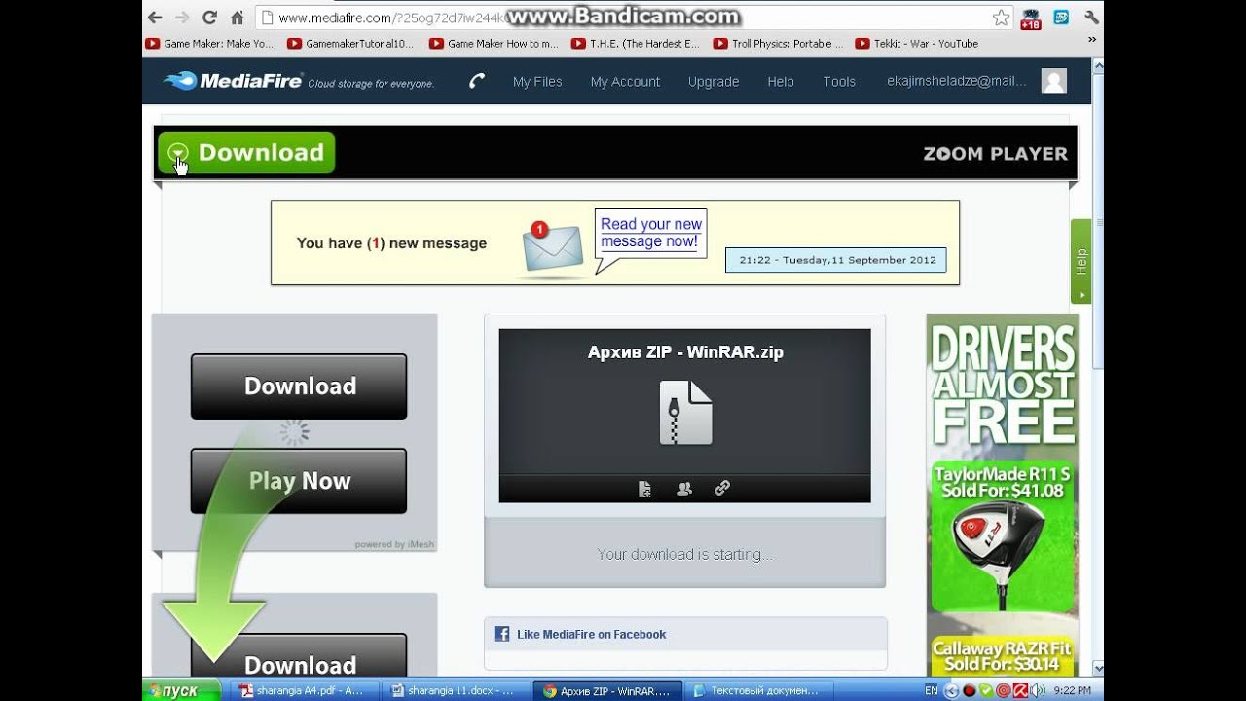Viewport: 1246px width, 701px height.
Task: Switch to sharangia A4.pdf in the taskbar
Action: (x=303, y=690)
